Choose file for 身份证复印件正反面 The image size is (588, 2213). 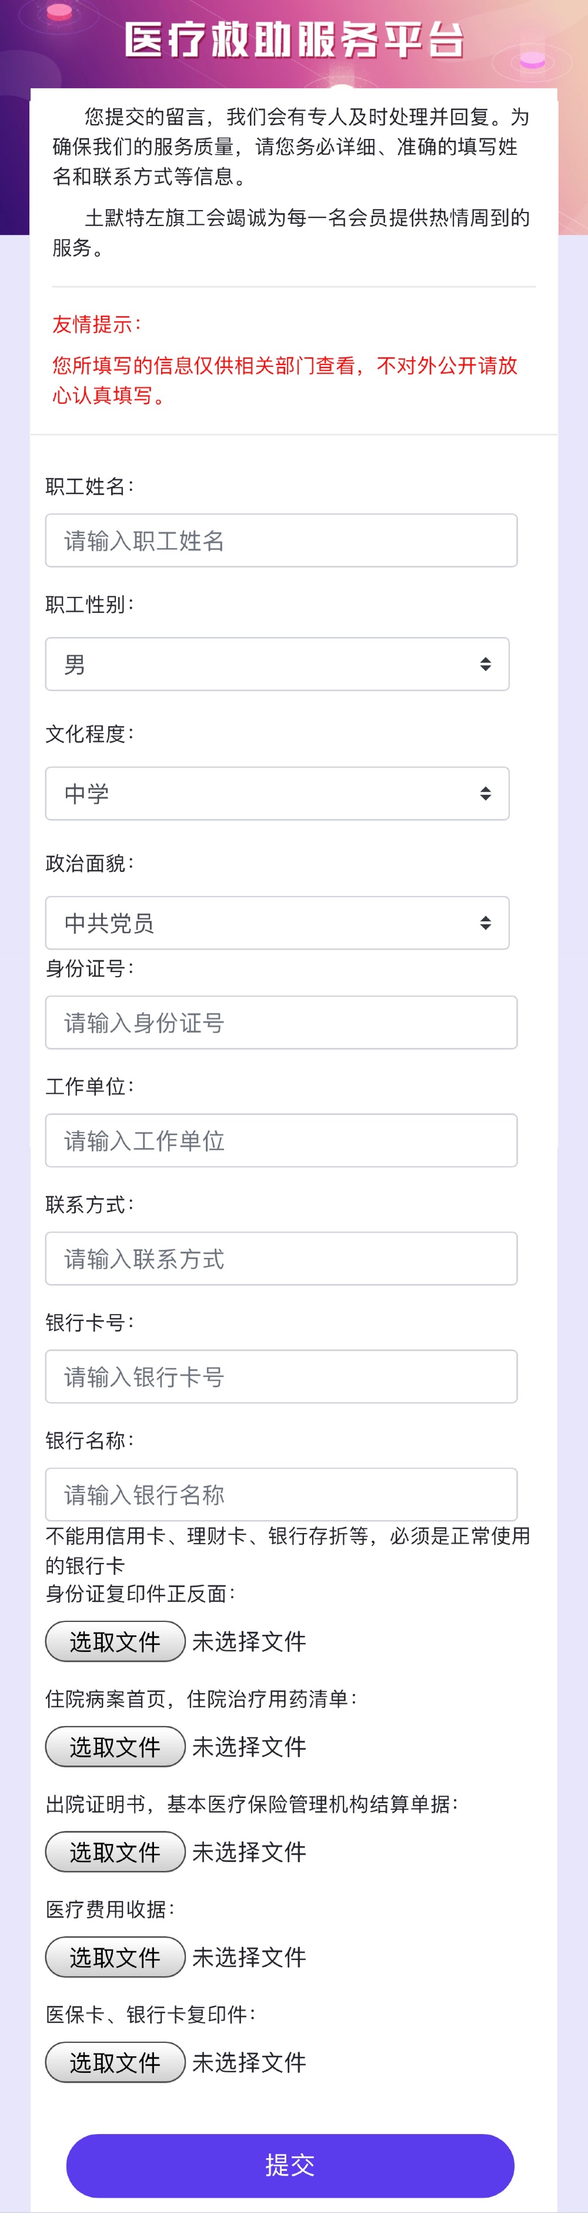click(x=115, y=1641)
